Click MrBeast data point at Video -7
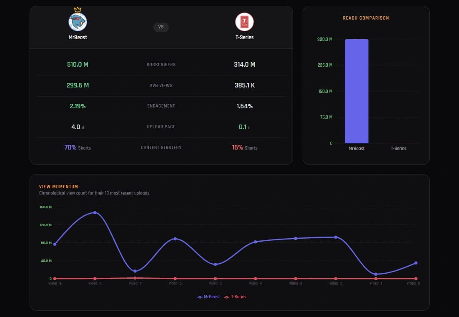This screenshot has height=317, width=459. pos(135,271)
